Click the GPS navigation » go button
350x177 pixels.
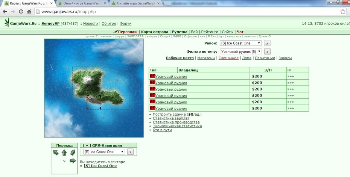click(130, 152)
